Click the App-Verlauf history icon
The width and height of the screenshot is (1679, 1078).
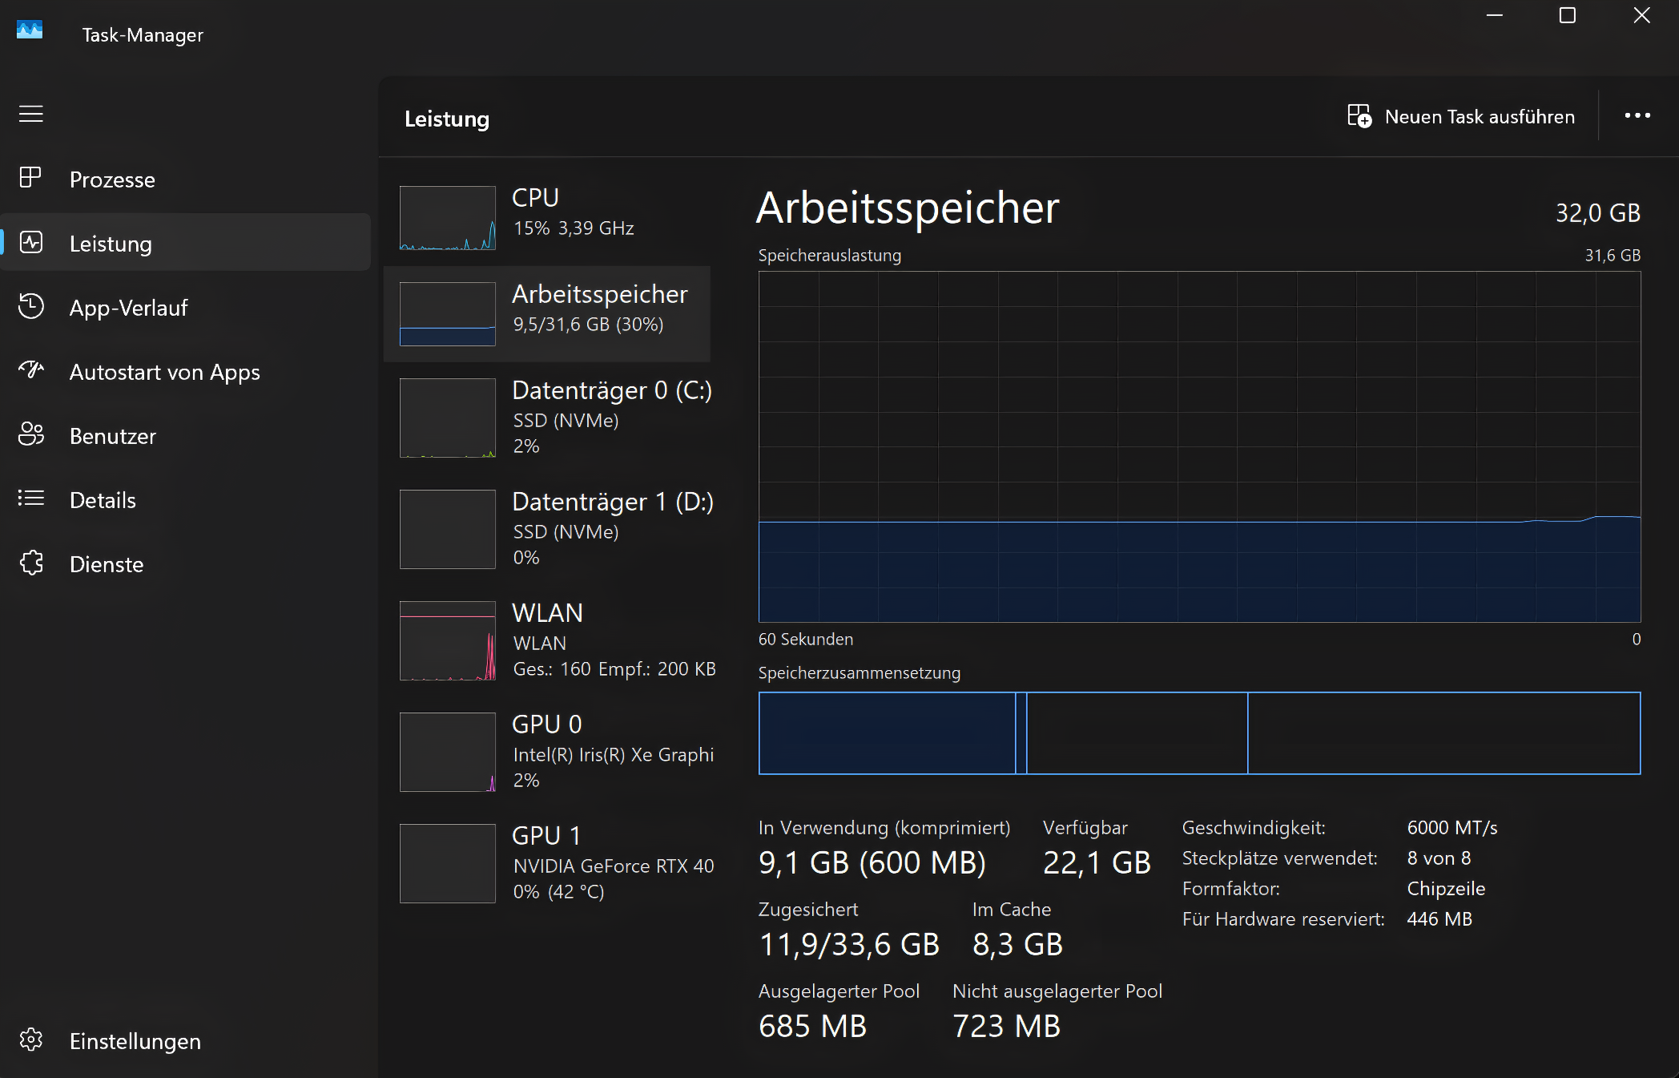[x=30, y=306]
